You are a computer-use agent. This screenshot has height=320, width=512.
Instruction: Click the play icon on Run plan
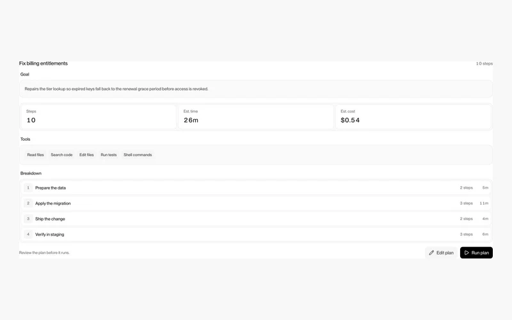pyautogui.click(x=467, y=253)
